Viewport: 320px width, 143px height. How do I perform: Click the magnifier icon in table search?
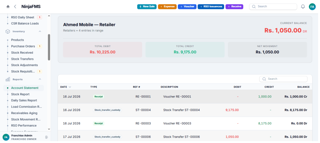pos(264,79)
